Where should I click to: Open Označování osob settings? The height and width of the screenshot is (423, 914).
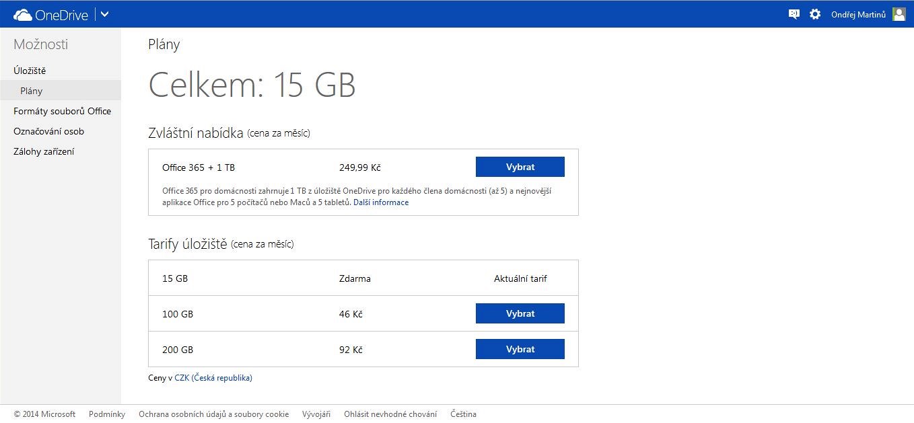point(48,131)
